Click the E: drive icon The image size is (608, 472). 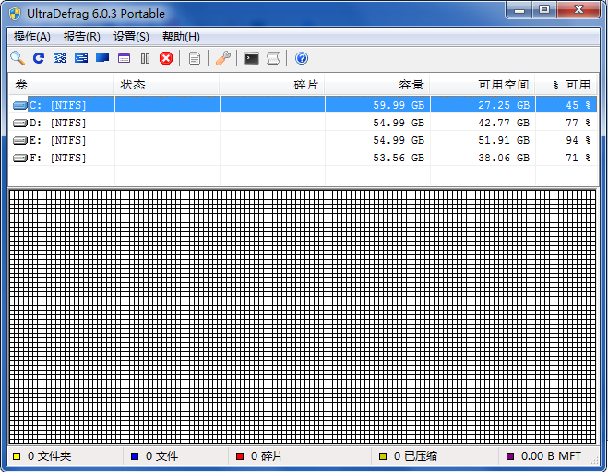click(x=19, y=140)
